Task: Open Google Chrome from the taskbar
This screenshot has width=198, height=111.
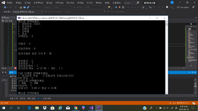Action: coord(76,108)
